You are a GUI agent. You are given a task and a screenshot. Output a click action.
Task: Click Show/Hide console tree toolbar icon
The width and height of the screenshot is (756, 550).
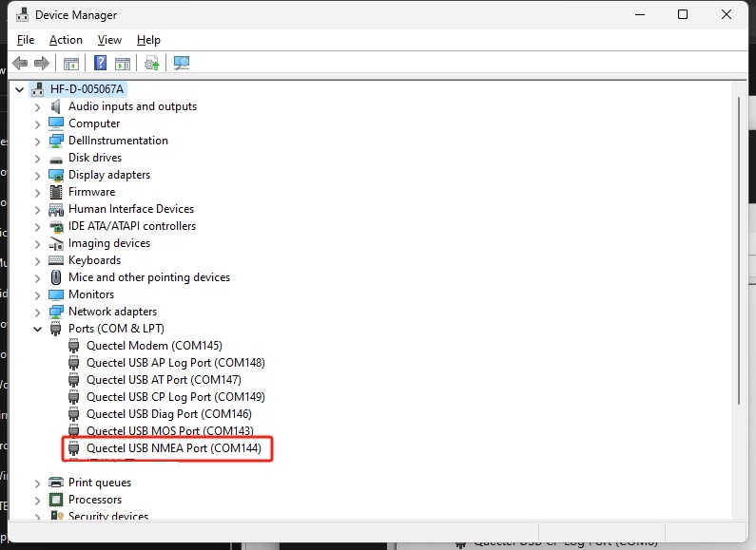pyautogui.click(x=71, y=63)
